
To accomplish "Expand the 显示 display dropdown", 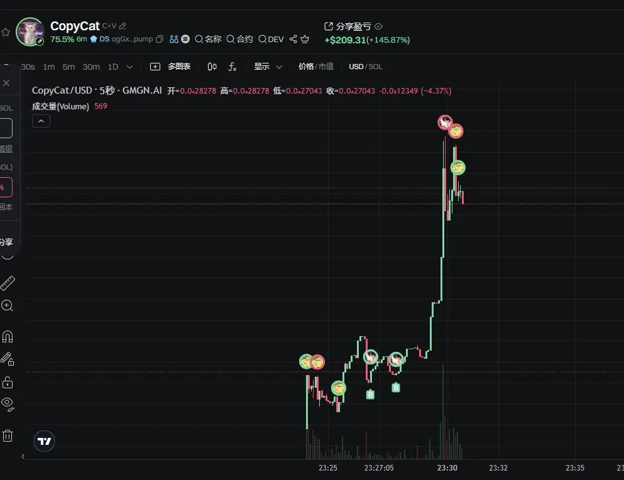I will (268, 67).
